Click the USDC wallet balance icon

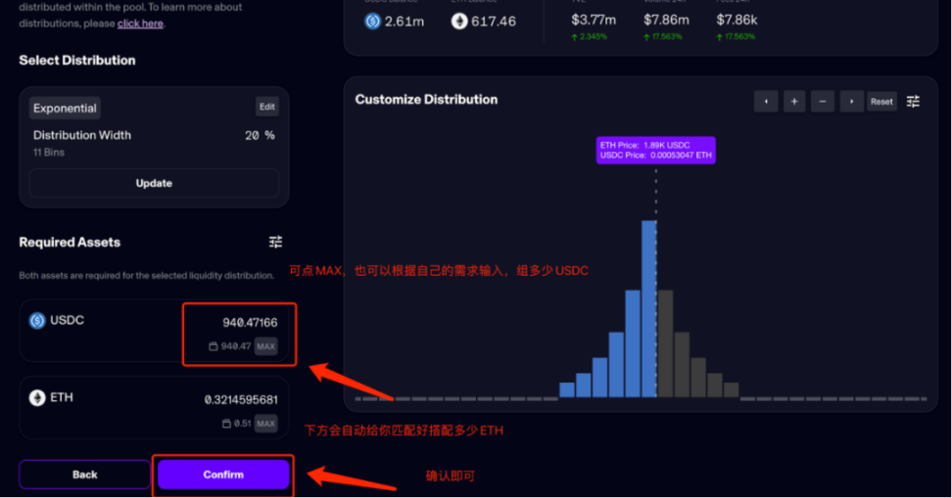pos(214,346)
